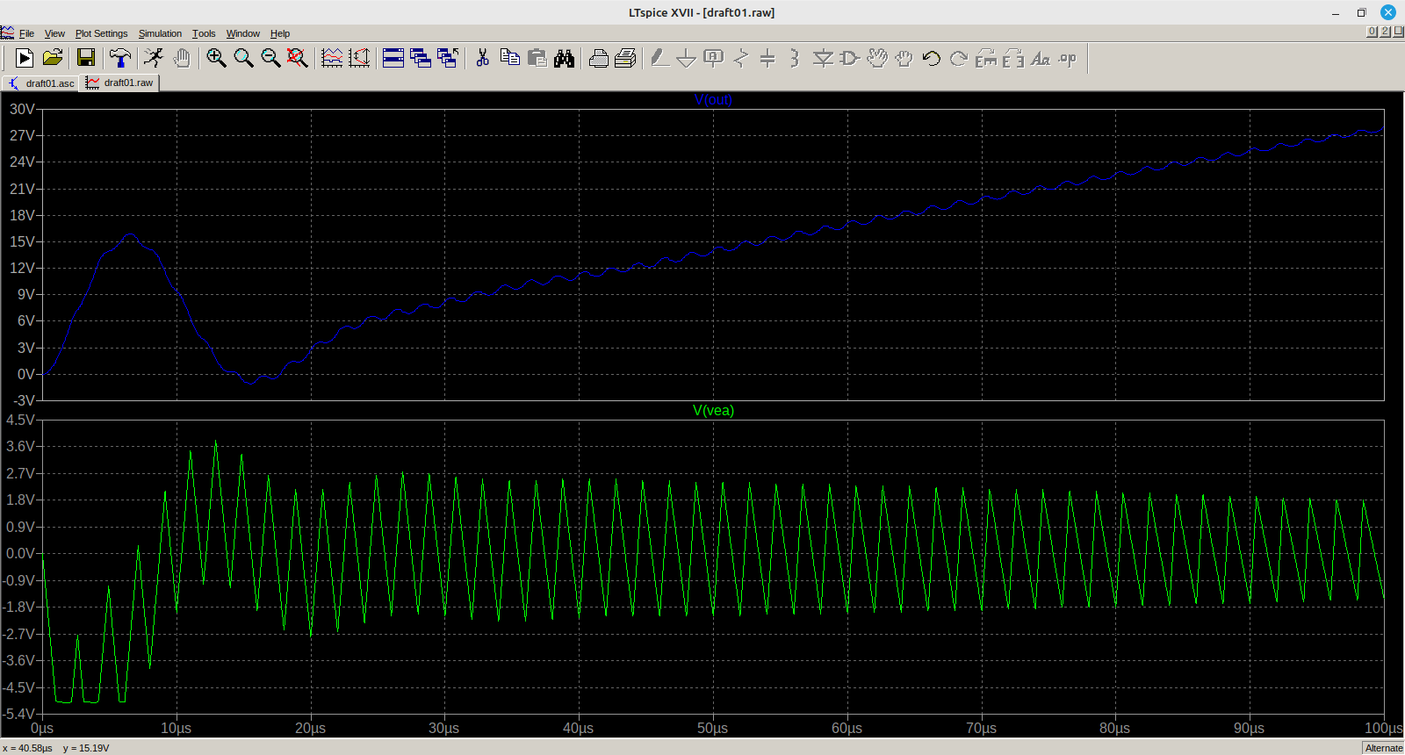The width and height of the screenshot is (1405, 755).
Task: Select the Zoom In magnifier icon
Action: pyautogui.click(x=216, y=58)
